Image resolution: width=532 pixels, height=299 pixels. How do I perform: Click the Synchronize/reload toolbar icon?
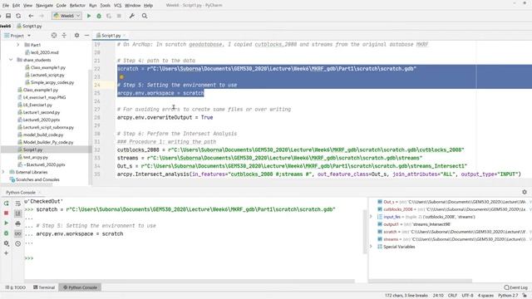pyautogui.click(x=18, y=16)
